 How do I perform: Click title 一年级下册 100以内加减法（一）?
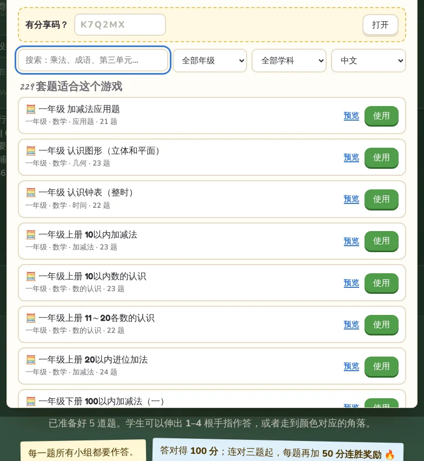(x=103, y=401)
